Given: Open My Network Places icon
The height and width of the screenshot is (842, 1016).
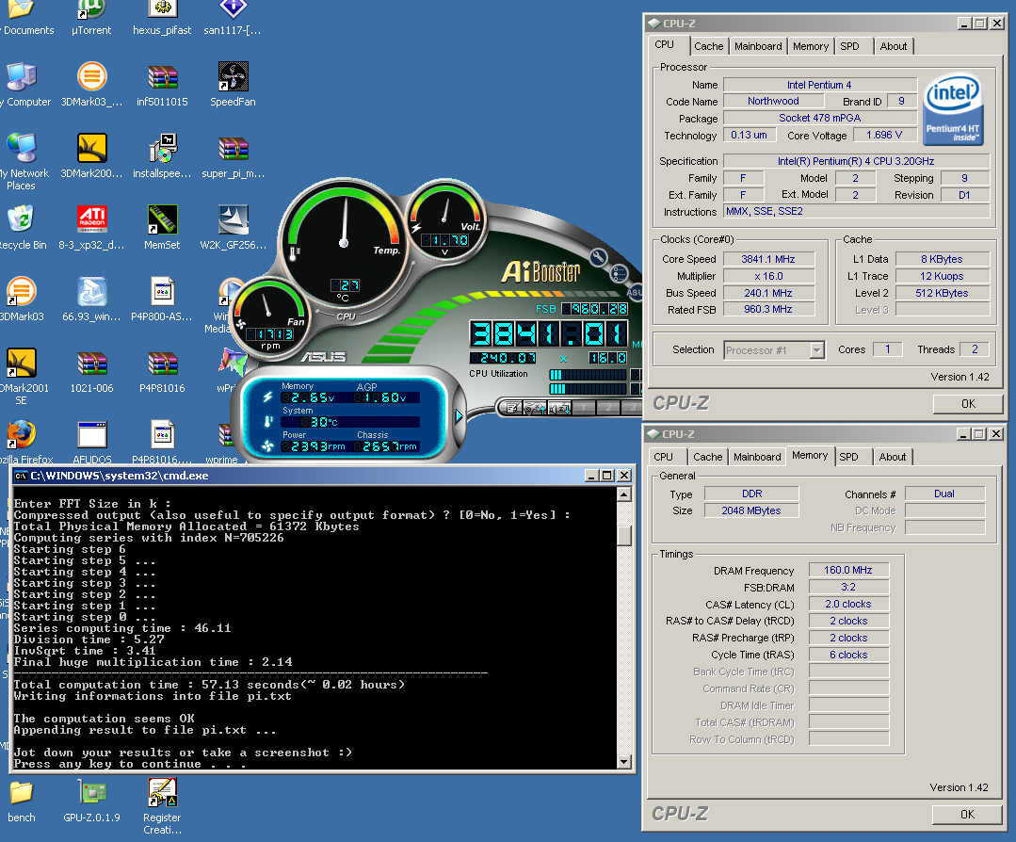Looking at the screenshot, I should 24,162.
